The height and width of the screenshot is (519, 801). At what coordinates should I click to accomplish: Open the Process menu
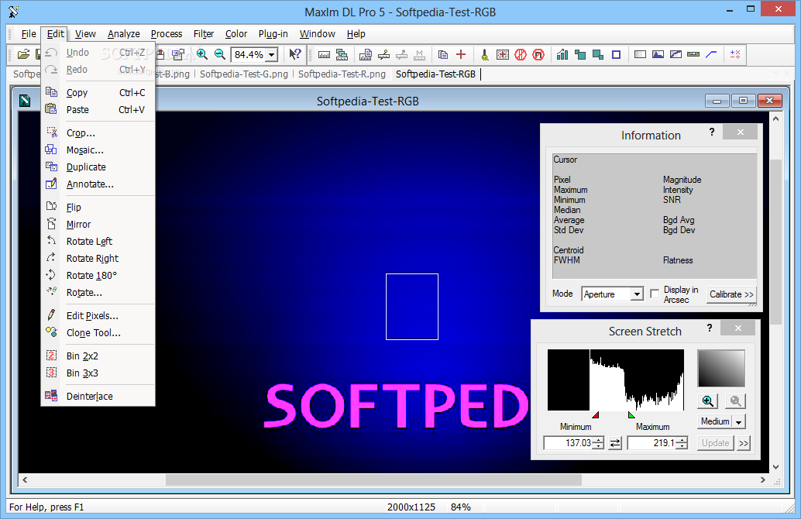(x=167, y=34)
